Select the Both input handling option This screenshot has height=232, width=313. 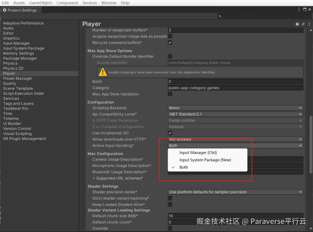(208, 167)
